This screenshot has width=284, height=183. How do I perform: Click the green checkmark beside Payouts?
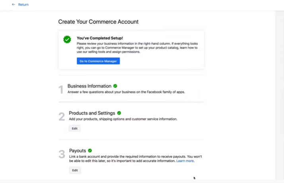tap(90, 150)
